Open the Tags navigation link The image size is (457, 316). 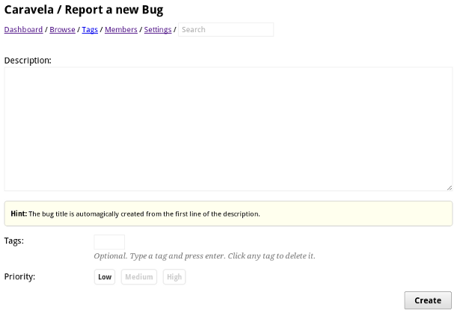coord(90,30)
